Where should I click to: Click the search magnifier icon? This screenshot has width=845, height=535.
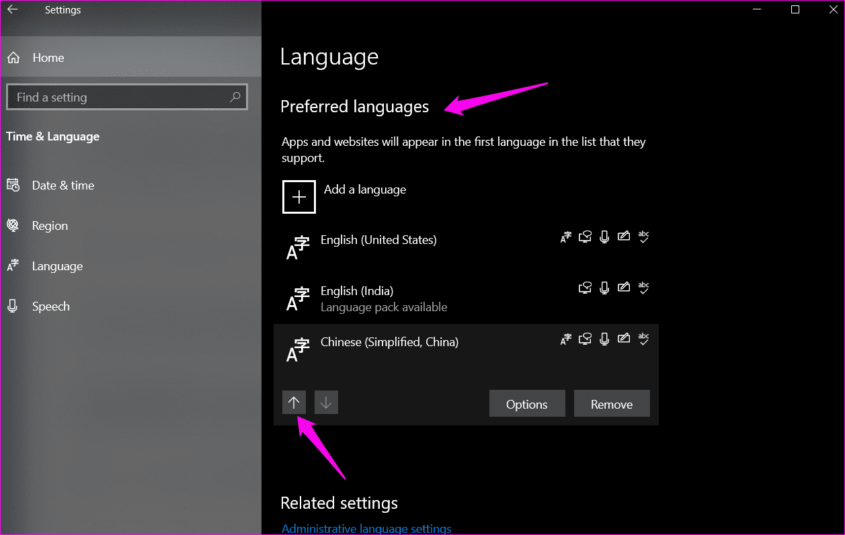[235, 97]
